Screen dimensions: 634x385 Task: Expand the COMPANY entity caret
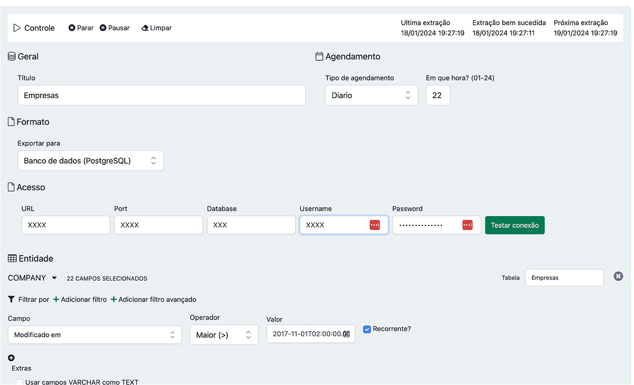tap(54, 278)
